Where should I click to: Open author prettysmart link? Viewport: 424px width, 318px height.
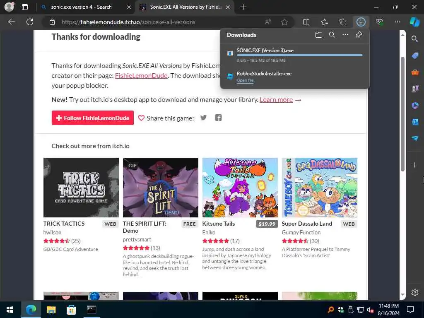click(x=137, y=239)
